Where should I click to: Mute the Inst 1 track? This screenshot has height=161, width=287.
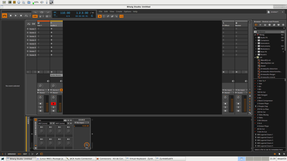pos(41,111)
